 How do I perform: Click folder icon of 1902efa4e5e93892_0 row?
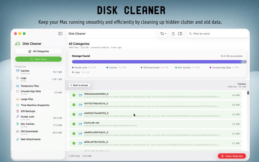pyautogui.click(x=80, y=95)
